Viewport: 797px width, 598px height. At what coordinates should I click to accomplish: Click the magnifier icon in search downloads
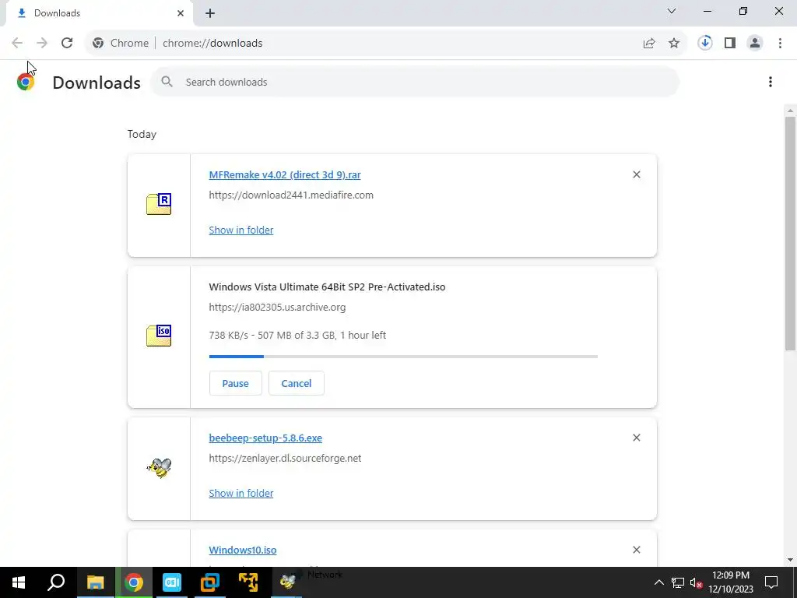pos(167,81)
